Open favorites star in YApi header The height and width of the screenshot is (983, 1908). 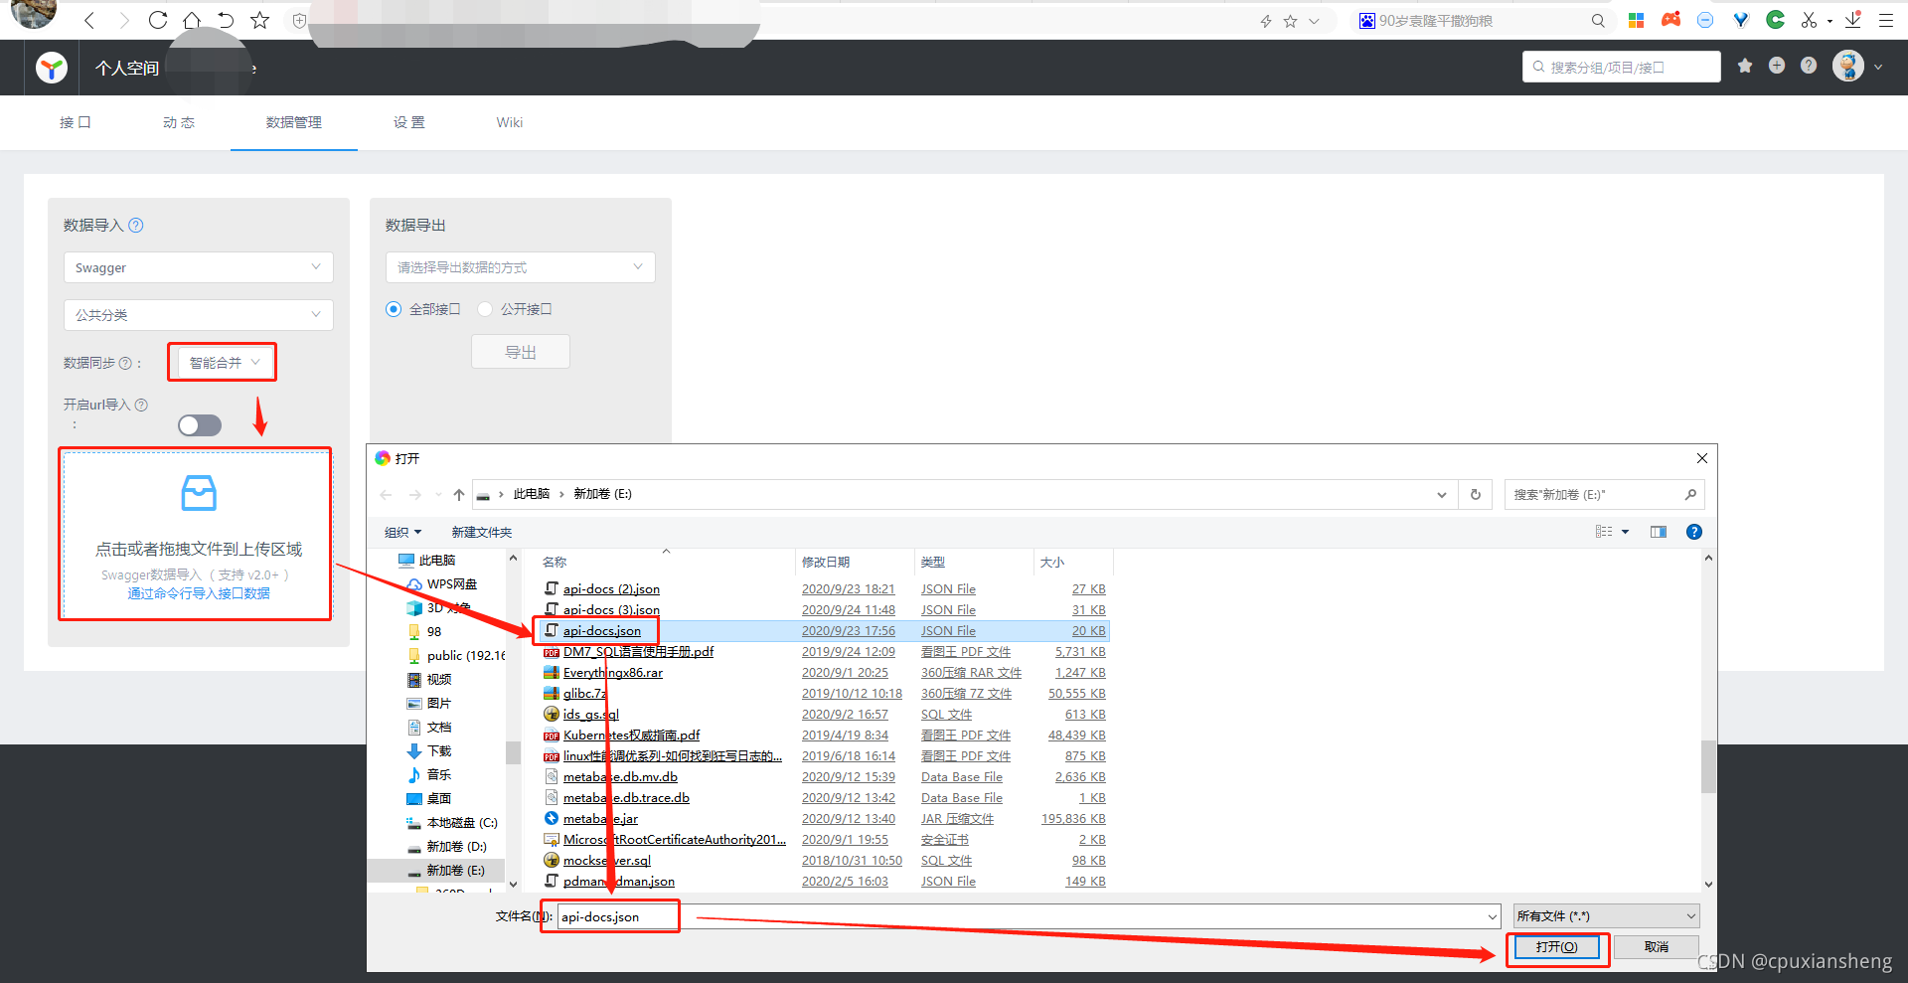(x=1745, y=66)
